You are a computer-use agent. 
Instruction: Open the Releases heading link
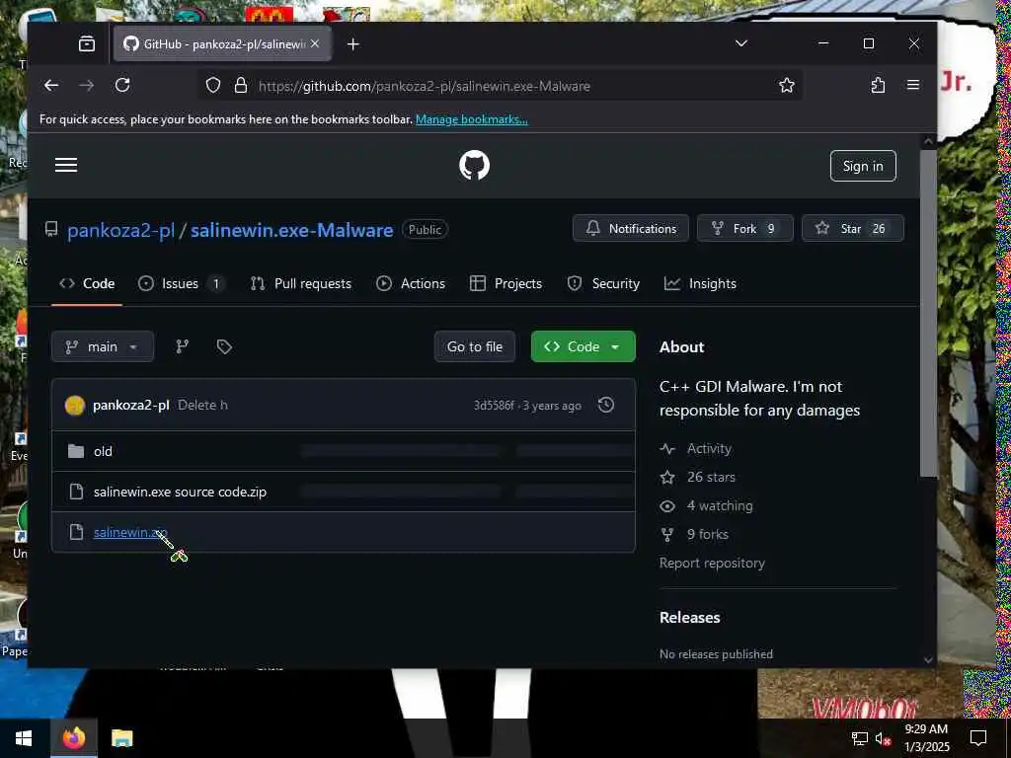point(689,618)
